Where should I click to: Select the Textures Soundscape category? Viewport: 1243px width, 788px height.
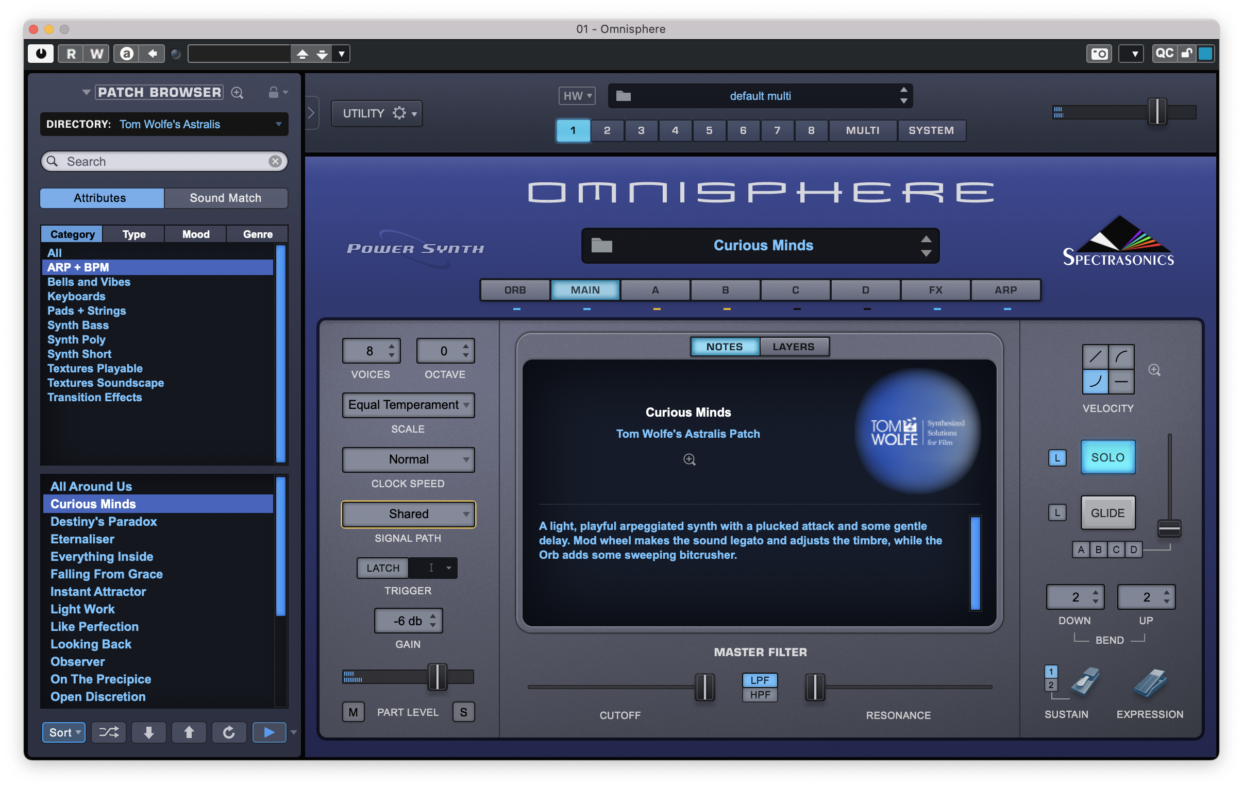click(x=158, y=383)
